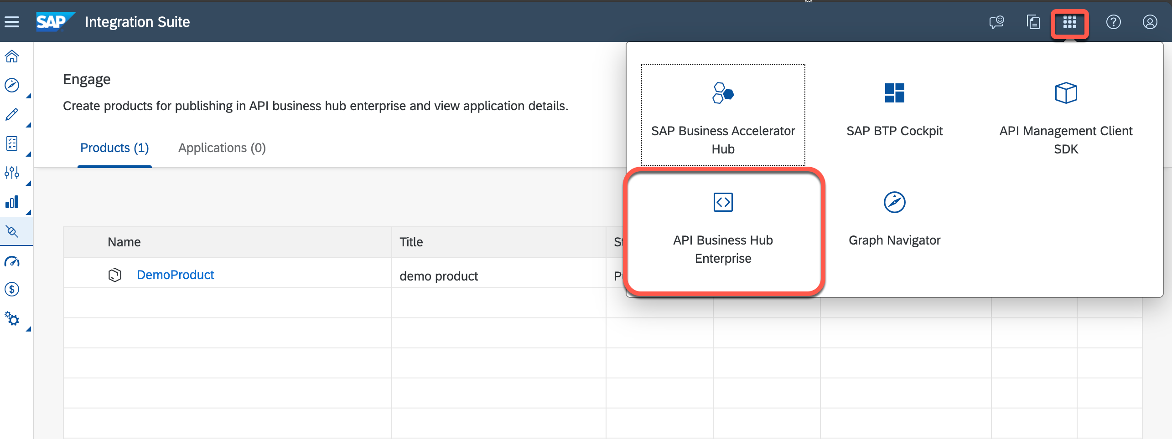Click the Monetize dollar icon
This screenshot has width=1172, height=439.
pyautogui.click(x=11, y=290)
